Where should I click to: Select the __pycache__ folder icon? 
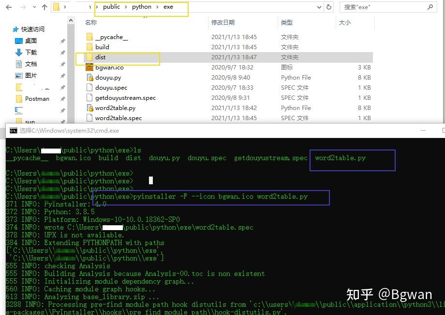tap(89, 37)
